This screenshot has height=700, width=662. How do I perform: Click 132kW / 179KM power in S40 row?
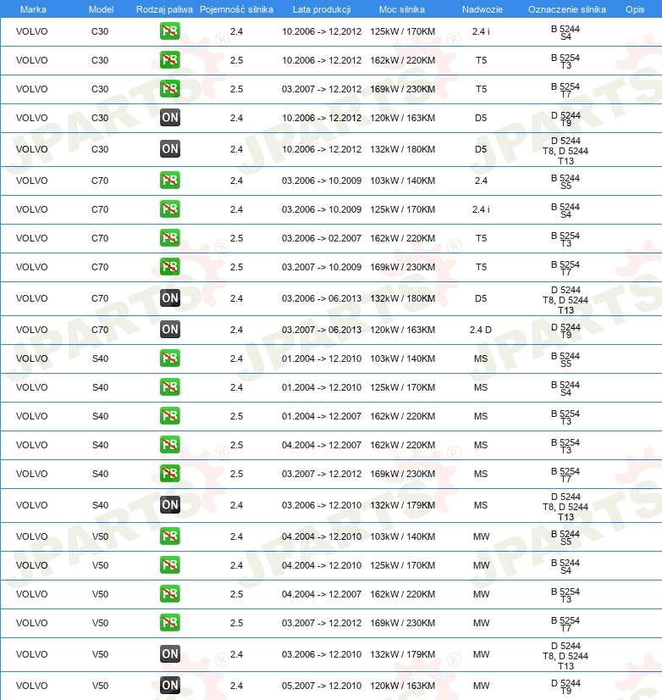point(402,505)
